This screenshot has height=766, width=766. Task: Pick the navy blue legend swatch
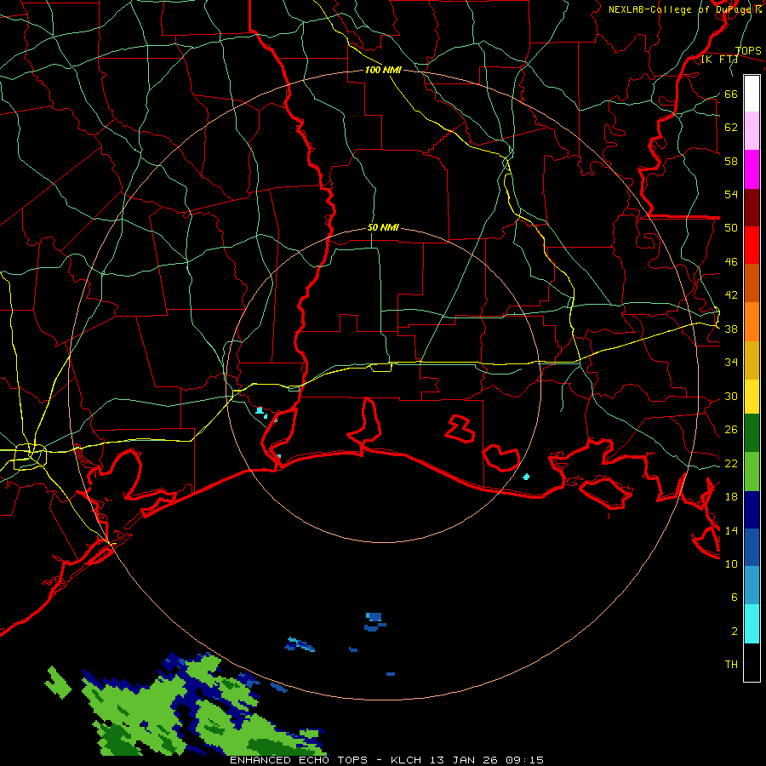pyautogui.click(x=752, y=510)
